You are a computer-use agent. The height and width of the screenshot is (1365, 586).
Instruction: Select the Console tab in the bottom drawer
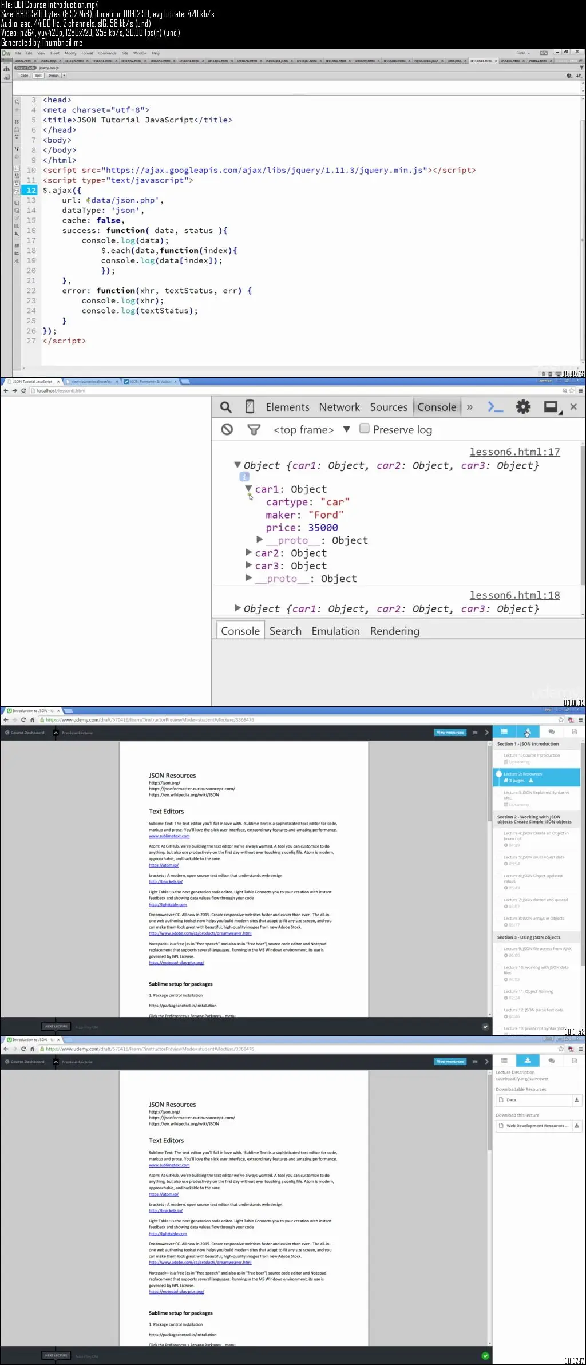pos(240,631)
